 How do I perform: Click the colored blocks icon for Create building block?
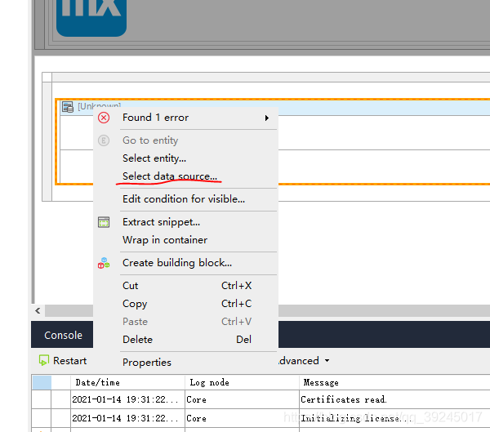pyautogui.click(x=104, y=263)
